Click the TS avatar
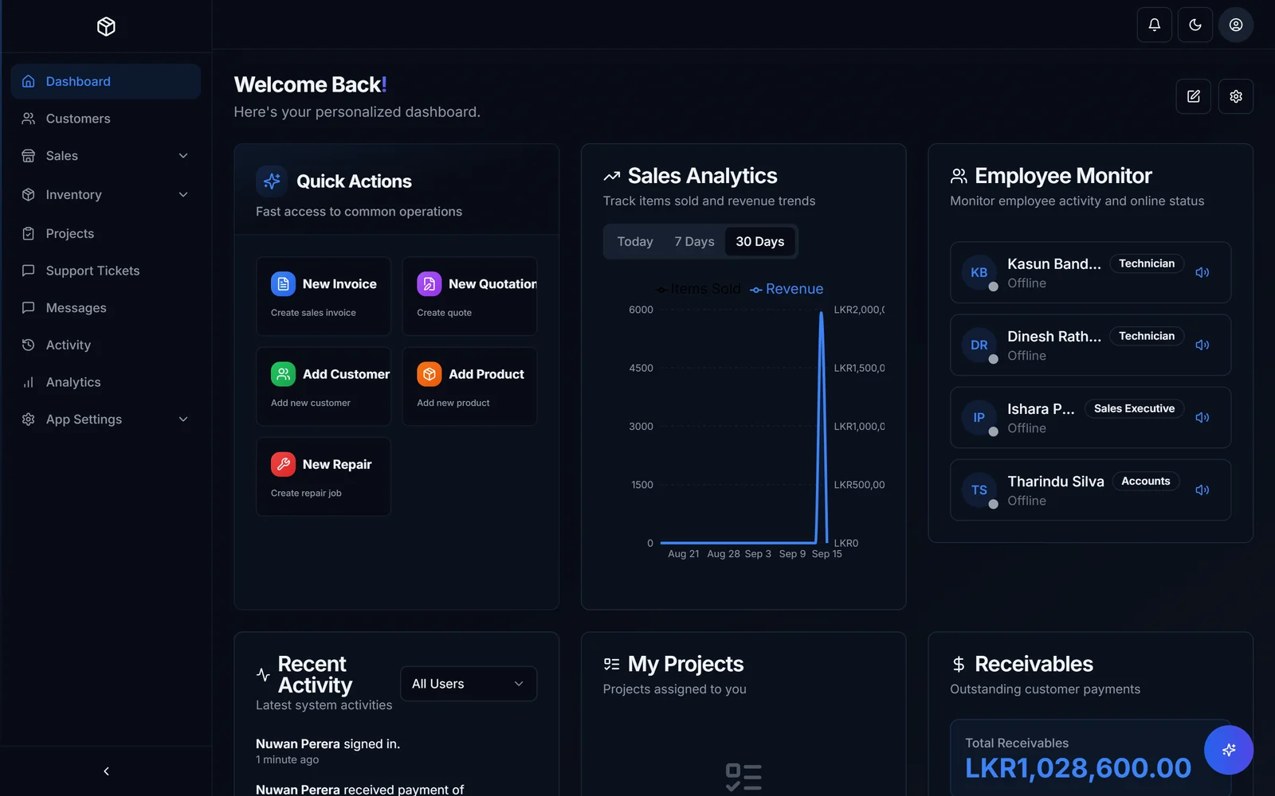The image size is (1275, 796). (979, 490)
